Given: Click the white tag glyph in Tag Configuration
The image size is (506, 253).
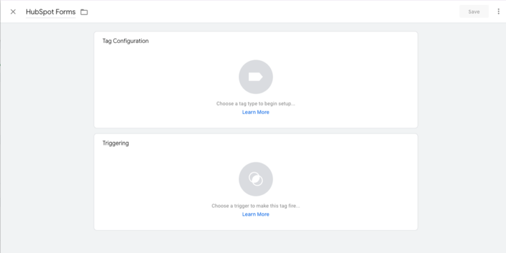Looking at the screenshot, I should (255, 77).
